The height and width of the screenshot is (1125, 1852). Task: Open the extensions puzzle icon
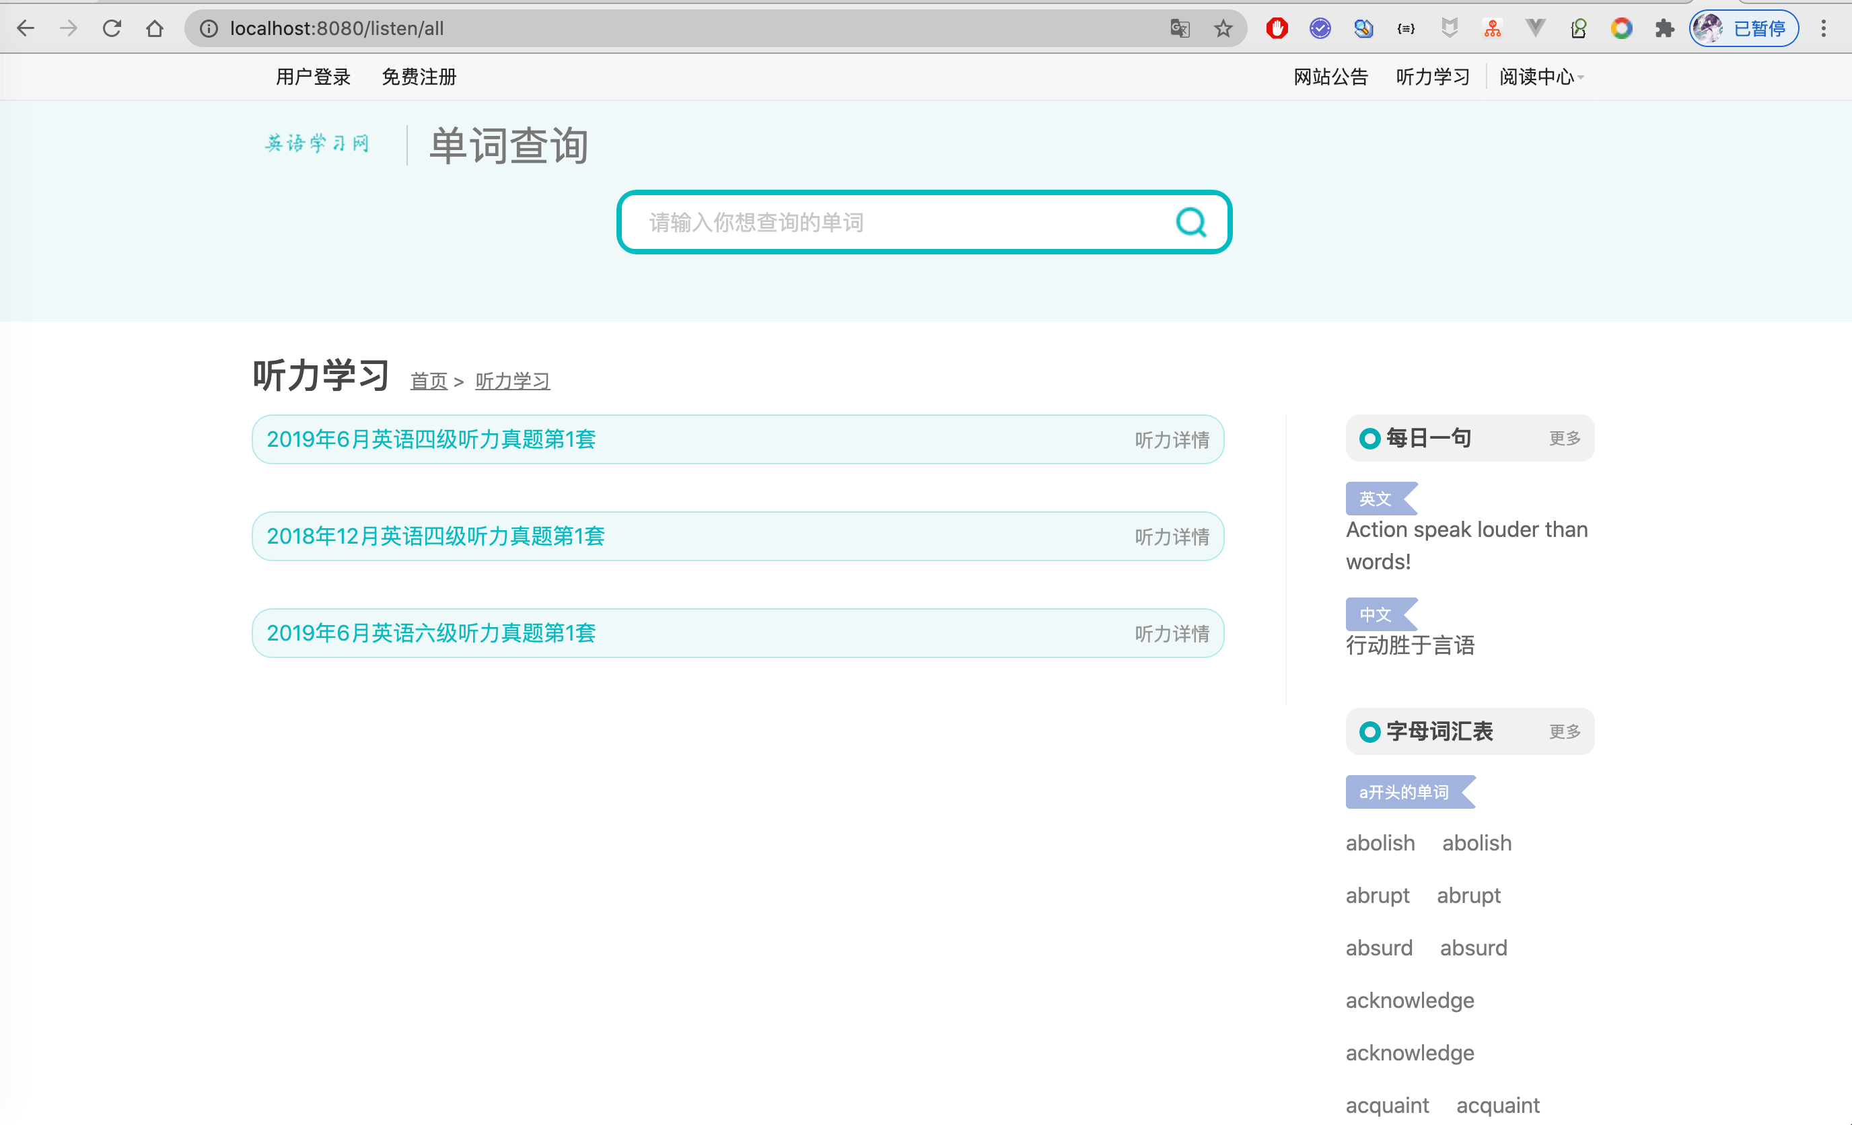1665,28
